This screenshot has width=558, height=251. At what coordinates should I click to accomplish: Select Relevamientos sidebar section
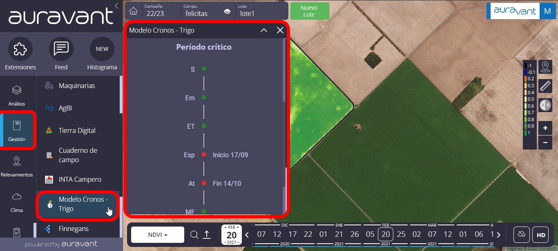pos(17,166)
